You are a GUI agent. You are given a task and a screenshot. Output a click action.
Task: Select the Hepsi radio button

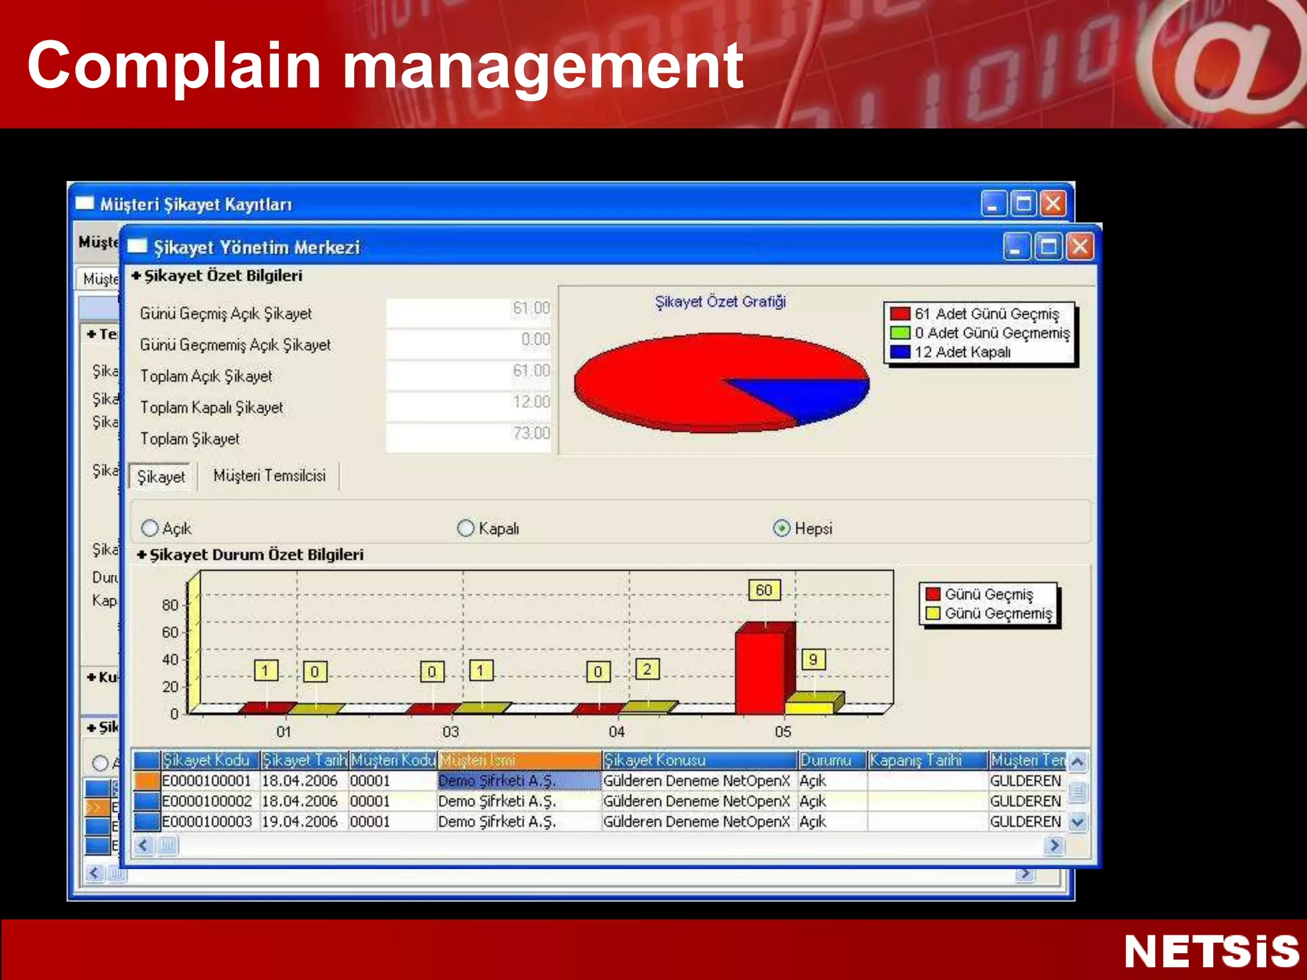point(782,528)
